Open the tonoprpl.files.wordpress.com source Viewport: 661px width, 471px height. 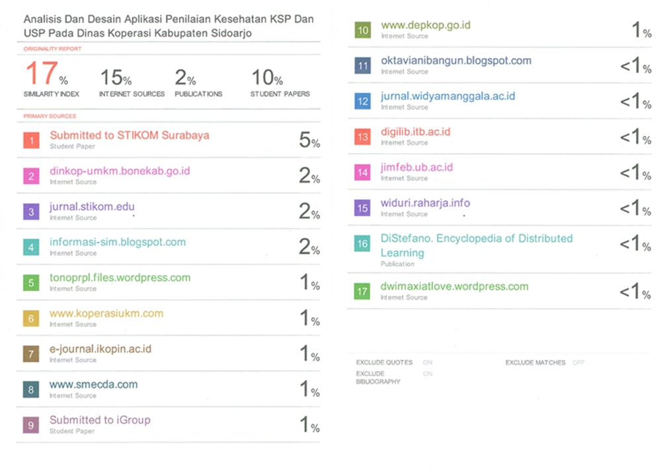pyautogui.click(x=120, y=278)
